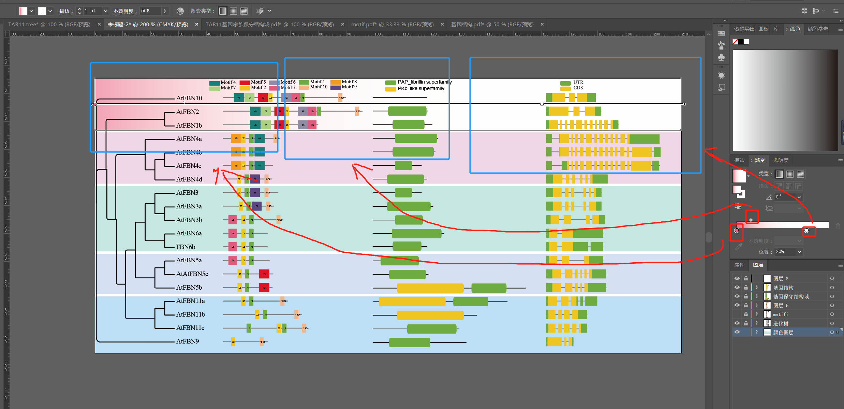Click the recolor artwork wheel icon
The height and width of the screenshot is (409, 844).
tap(180, 11)
